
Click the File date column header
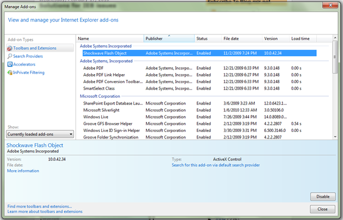[241, 39]
